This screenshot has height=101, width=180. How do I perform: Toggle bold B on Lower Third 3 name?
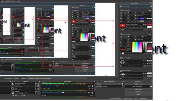tap(146, 61)
